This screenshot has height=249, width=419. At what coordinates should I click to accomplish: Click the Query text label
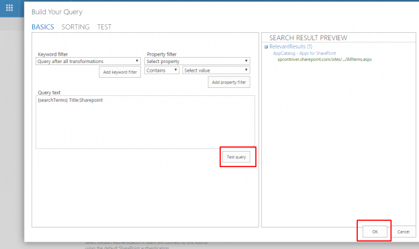tap(49, 93)
